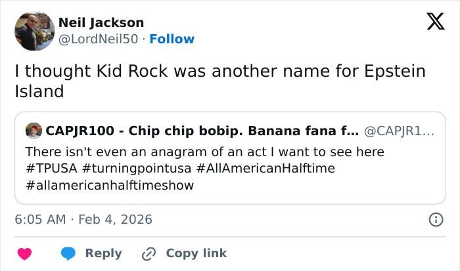Image resolution: width=460 pixels, height=271 pixels.
Task: Click the chain link icon
Action: point(149,253)
